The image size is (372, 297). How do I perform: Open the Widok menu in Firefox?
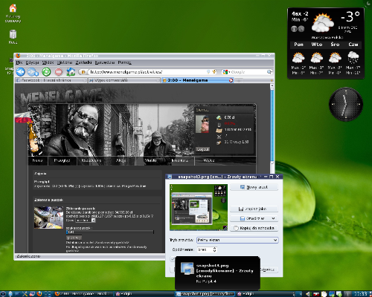pyautogui.click(x=48, y=62)
